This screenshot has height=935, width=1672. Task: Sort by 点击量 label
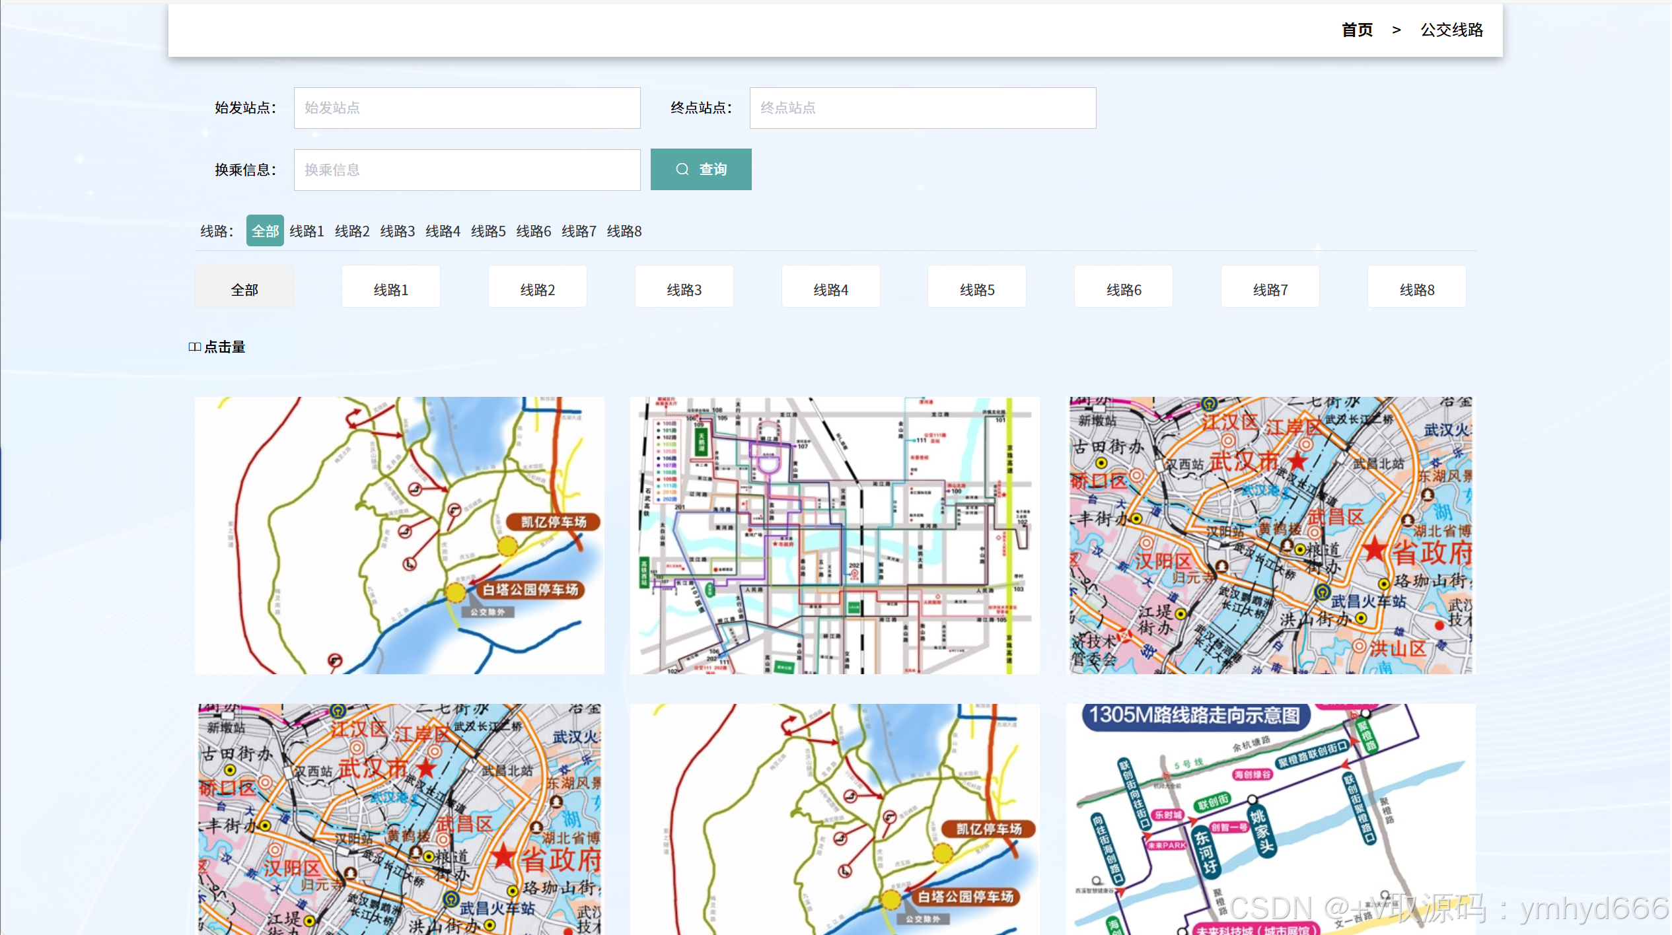(x=225, y=347)
